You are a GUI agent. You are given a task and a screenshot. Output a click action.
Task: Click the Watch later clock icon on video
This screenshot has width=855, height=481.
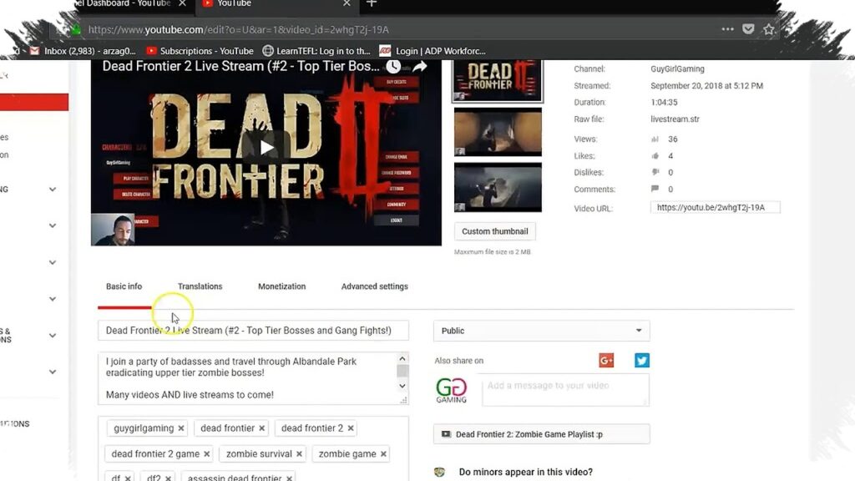point(393,67)
